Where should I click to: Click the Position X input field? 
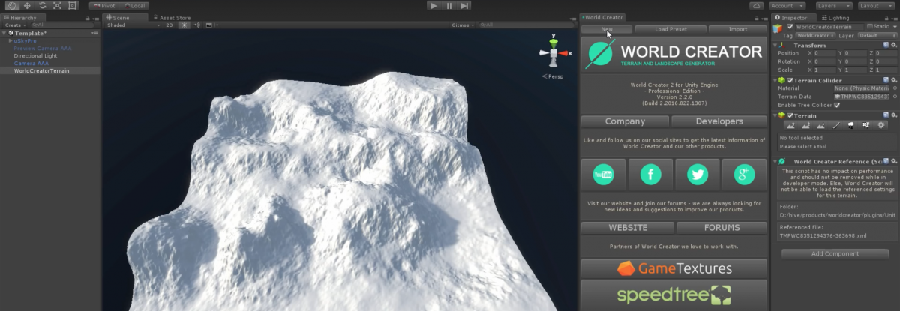pyautogui.click(x=826, y=53)
